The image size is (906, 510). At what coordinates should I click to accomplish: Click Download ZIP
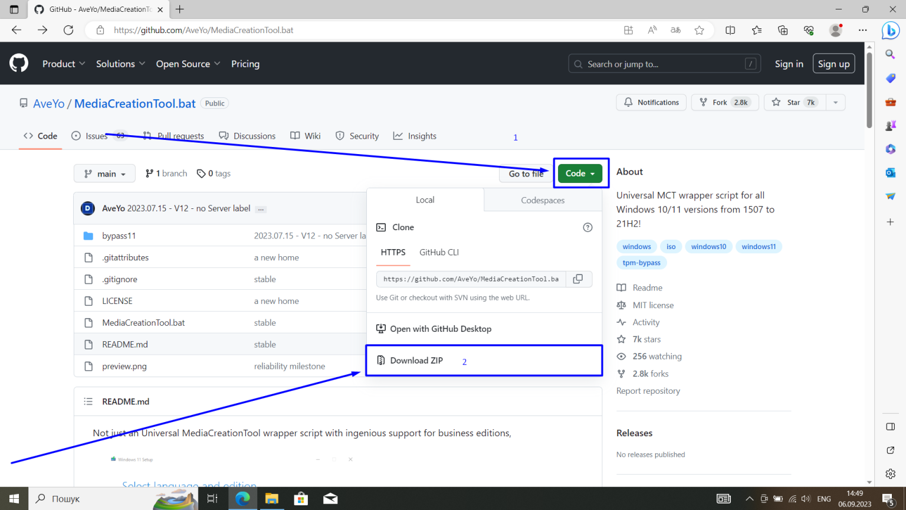coord(417,360)
